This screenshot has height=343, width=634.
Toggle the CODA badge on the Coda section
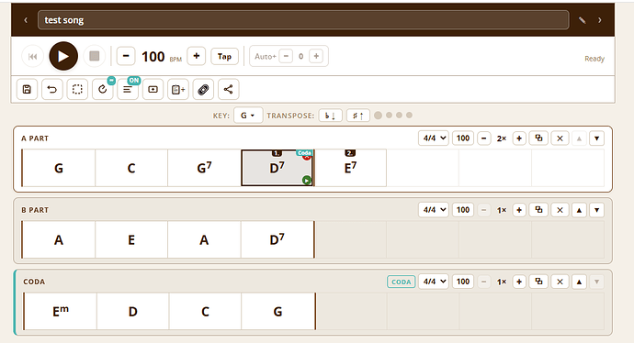click(x=402, y=282)
